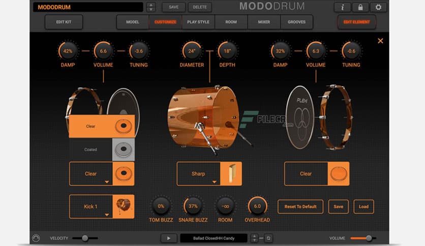The height and width of the screenshot is (246, 425).
Task: Click the Ballad ClosedHH Candy groove name field
Action: [x=214, y=238]
